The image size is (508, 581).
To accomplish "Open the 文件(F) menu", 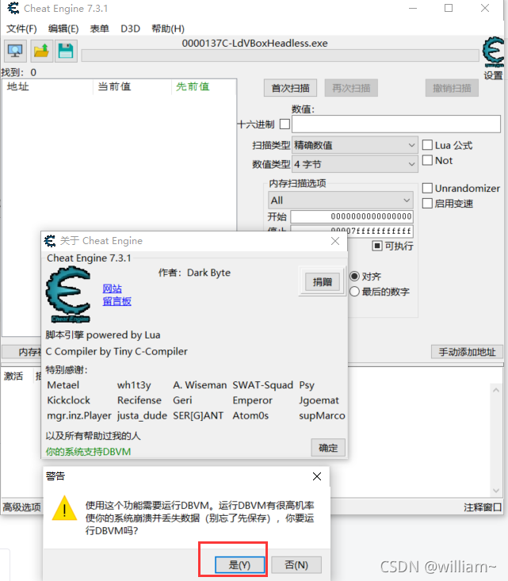I will pyautogui.click(x=21, y=29).
